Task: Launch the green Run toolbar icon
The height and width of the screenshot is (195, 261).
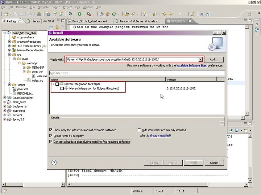Action: tap(79, 14)
